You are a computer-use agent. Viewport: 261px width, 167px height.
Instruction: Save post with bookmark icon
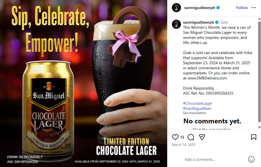point(253,137)
